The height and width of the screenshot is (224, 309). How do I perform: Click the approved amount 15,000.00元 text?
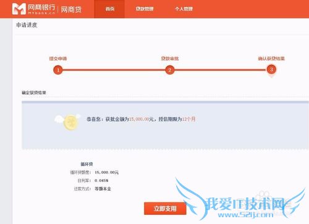142,119
